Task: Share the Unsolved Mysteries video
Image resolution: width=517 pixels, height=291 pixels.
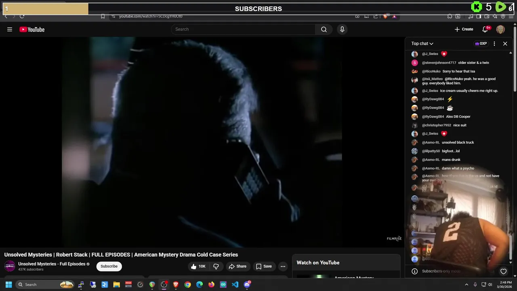Action: 237,266
